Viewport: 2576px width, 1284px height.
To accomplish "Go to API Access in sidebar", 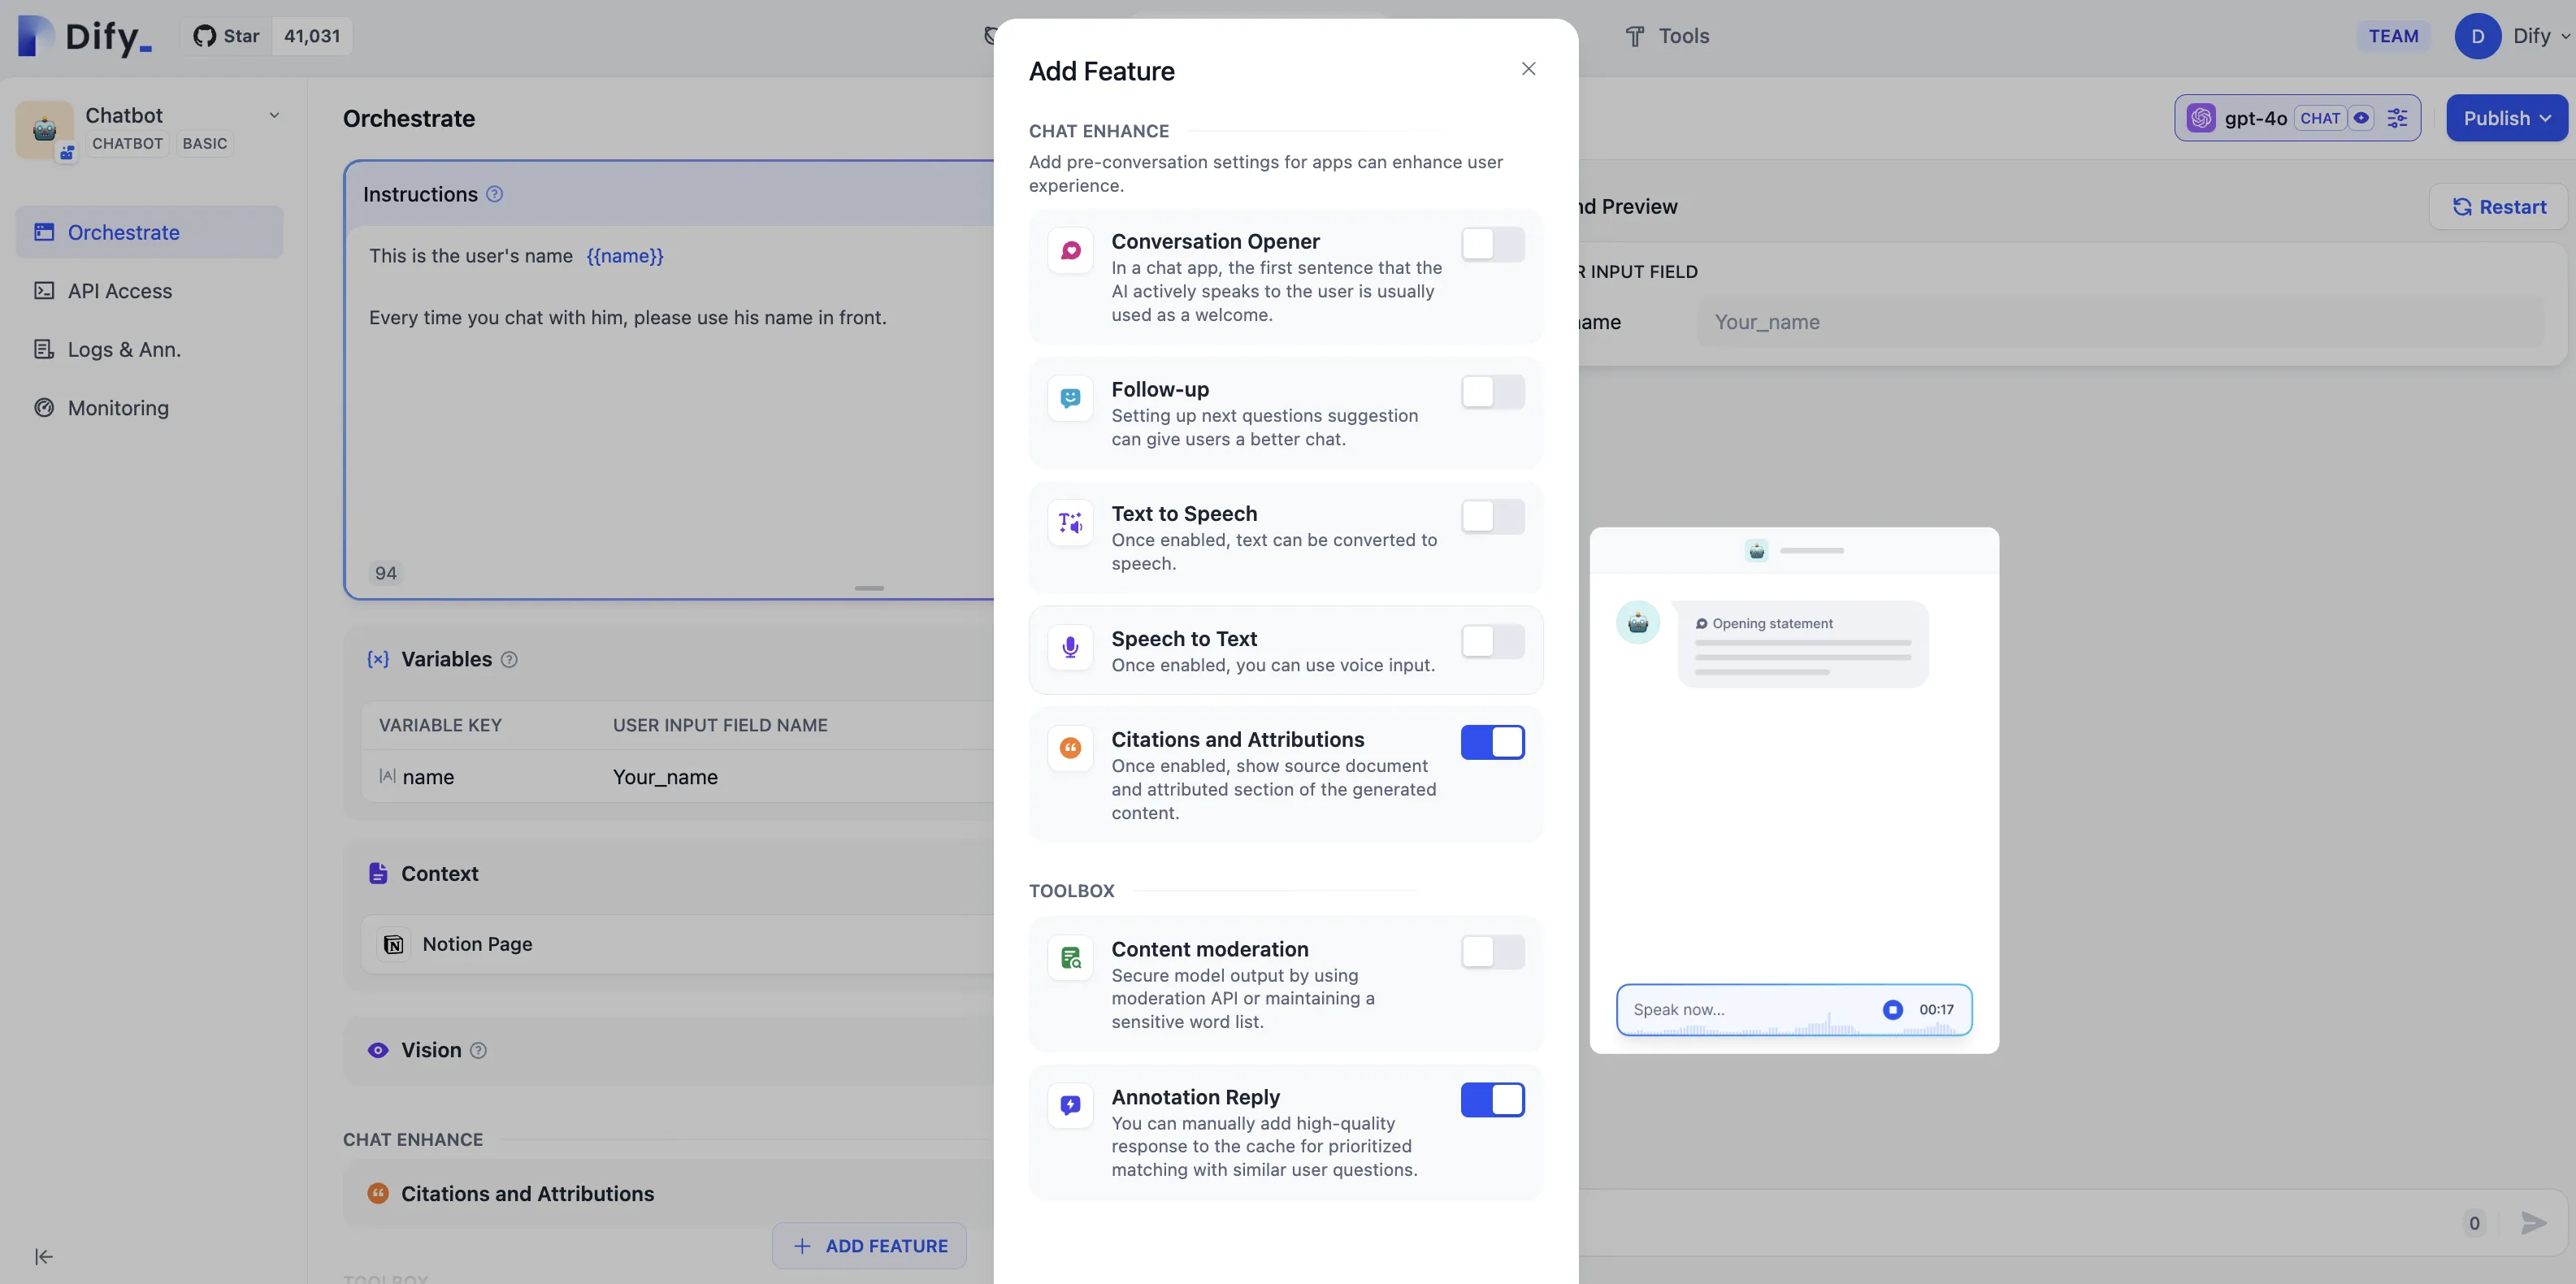I will click(120, 291).
